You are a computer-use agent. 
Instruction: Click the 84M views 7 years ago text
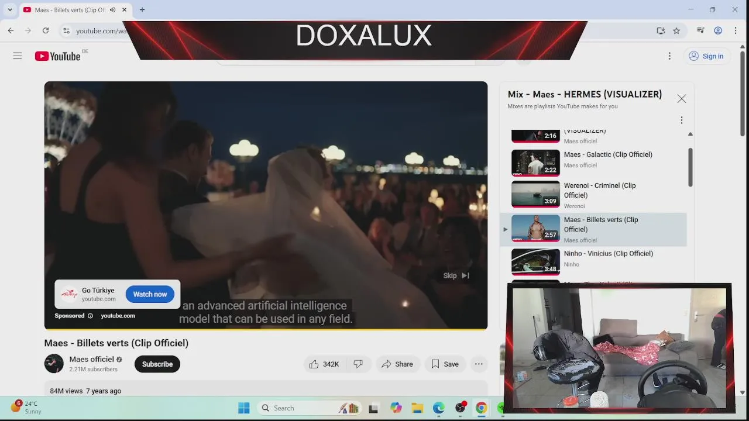85,391
